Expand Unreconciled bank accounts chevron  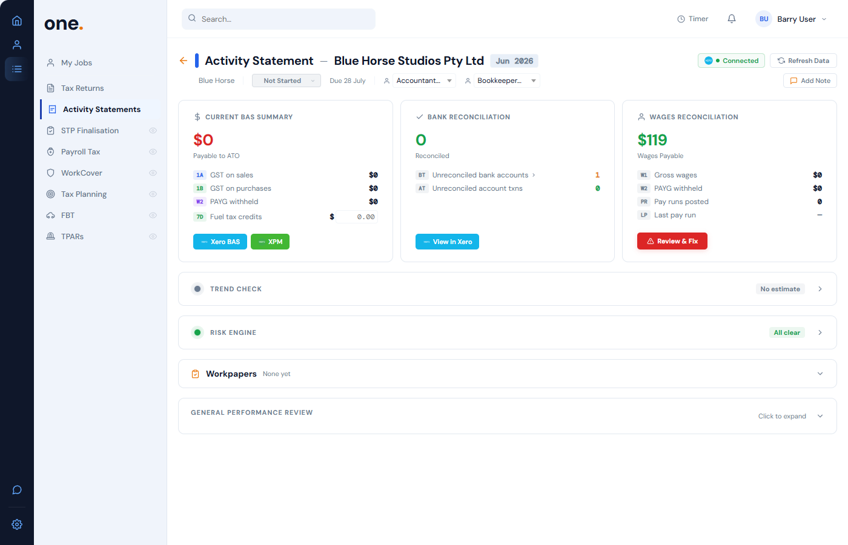coord(534,175)
